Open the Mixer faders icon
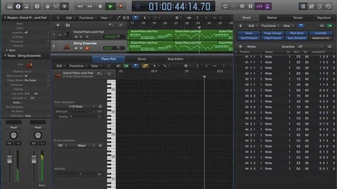The image size is (337, 189). pos(56,6)
